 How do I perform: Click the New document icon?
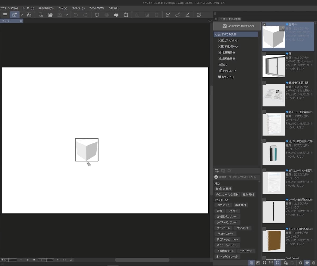click(x=41, y=15)
